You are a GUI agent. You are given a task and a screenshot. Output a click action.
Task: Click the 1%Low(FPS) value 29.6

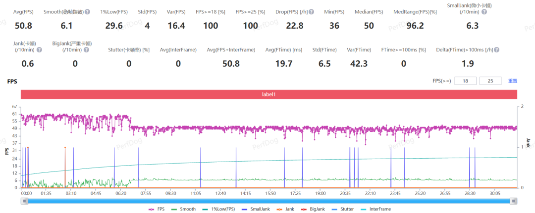click(x=114, y=26)
